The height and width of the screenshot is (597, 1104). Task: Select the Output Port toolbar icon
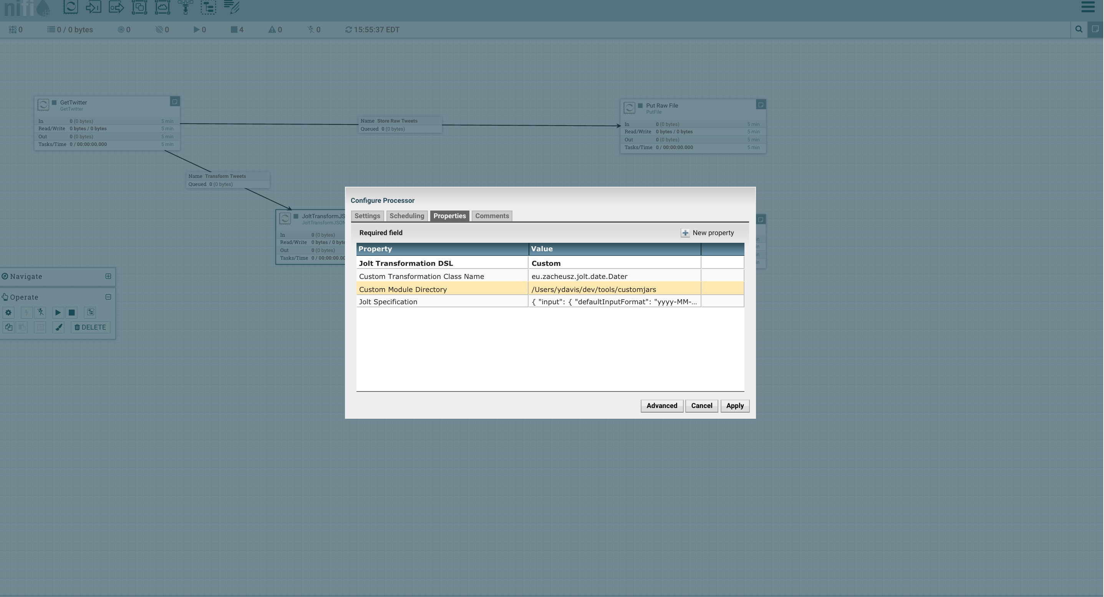[116, 7]
